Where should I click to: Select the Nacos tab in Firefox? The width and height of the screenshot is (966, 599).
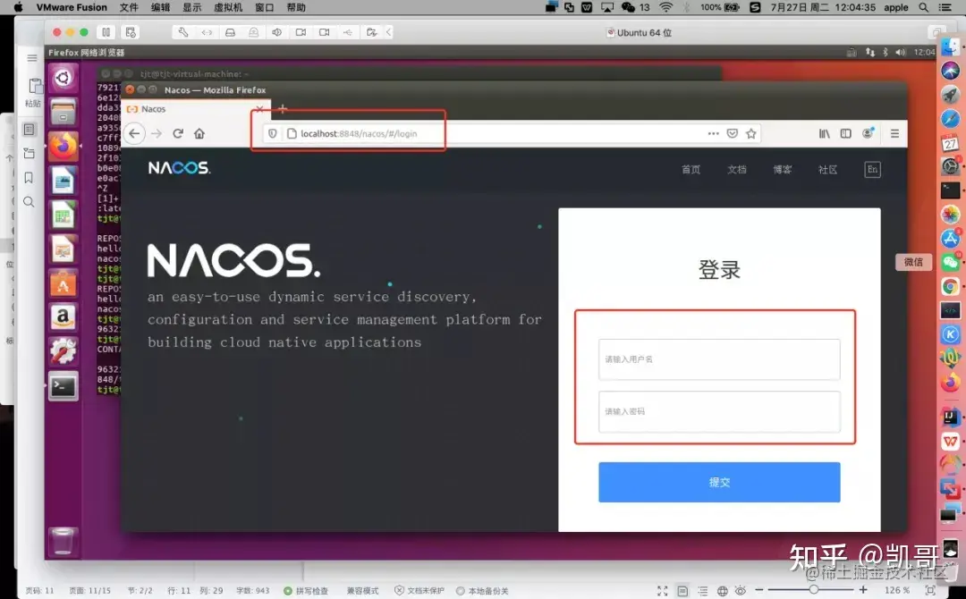coord(196,109)
